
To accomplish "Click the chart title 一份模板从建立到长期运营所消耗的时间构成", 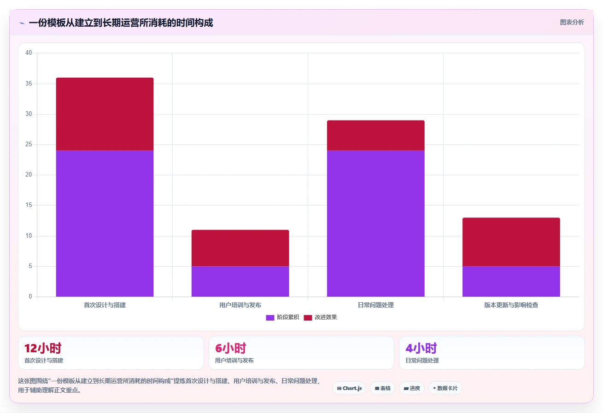I will coord(121,23).
